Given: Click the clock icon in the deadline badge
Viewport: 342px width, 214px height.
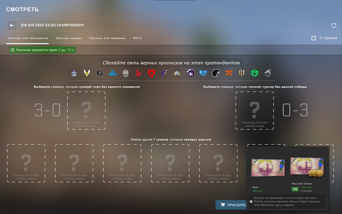Looking at the screenshot, I should pos(13,50).
